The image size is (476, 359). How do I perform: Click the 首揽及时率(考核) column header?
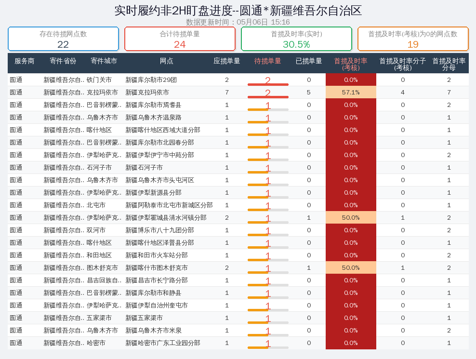pyautogui.click(x=351, y=64)
